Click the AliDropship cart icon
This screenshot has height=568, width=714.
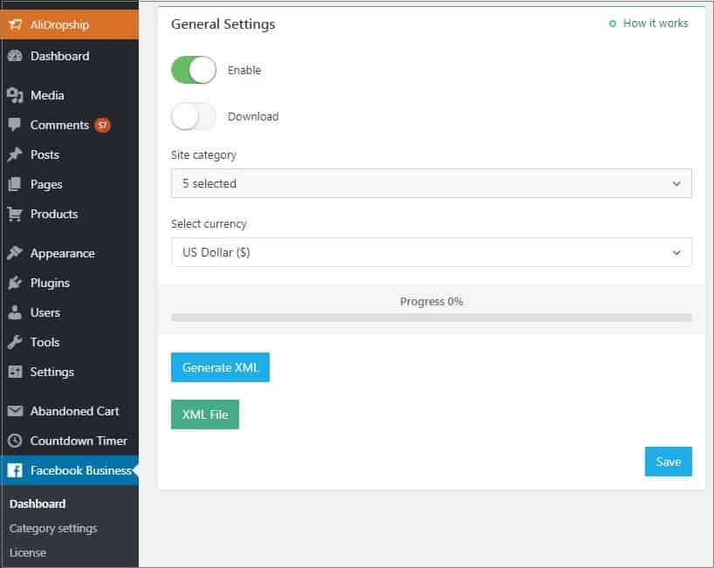pos(15,24)
